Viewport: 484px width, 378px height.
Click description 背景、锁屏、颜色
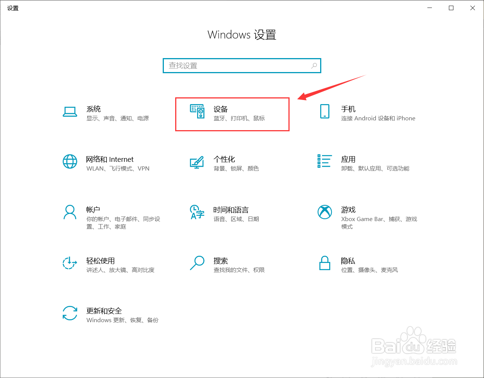(x=236, y=169)
